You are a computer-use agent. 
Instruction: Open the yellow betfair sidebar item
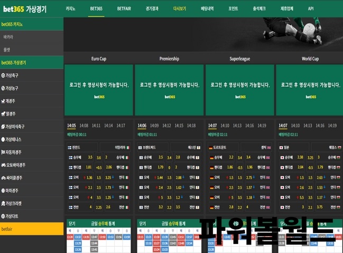point(32,229)
